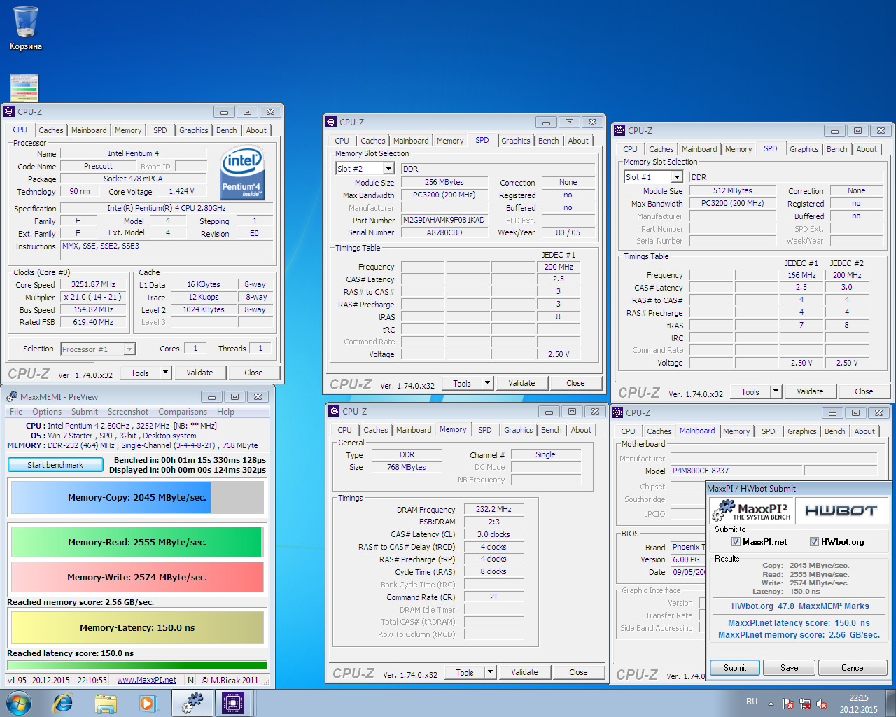
Task: Switch to Bench tab in Slot #2 SPD window
Action: pyautogui.click(x=549, y=141)
